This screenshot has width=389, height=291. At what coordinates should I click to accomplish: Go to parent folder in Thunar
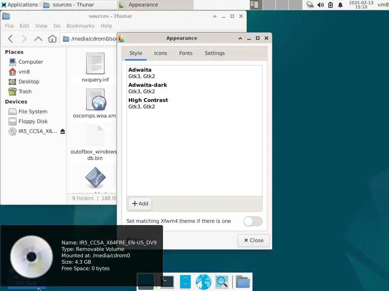tap(38, 39)
